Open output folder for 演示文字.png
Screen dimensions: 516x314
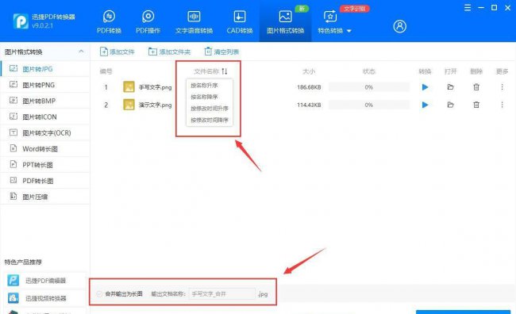[450, 105]
